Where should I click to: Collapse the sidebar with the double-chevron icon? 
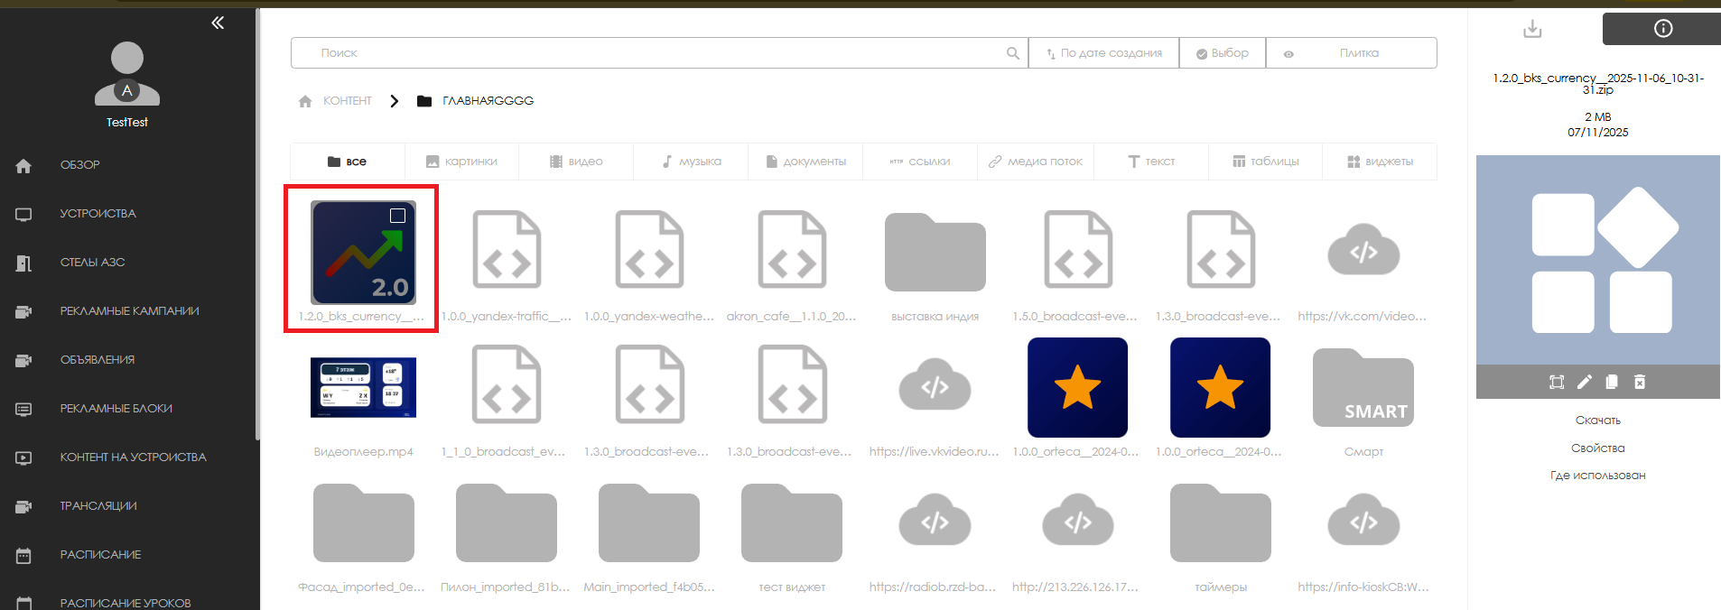coord(218,23)
